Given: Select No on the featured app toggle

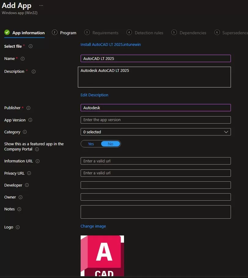Looking at the screenshot, I should (x=111, y=144).
